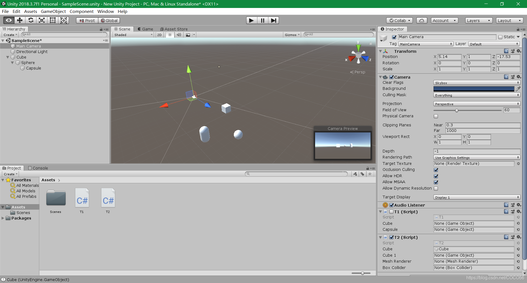Open the Window menu
This screenshot has height=283, width=527.
coord(105,12)
